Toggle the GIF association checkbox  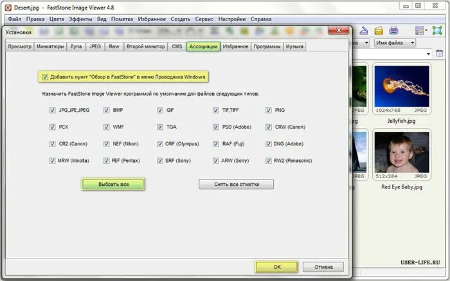pyautogui.click(x=160, y=110)
